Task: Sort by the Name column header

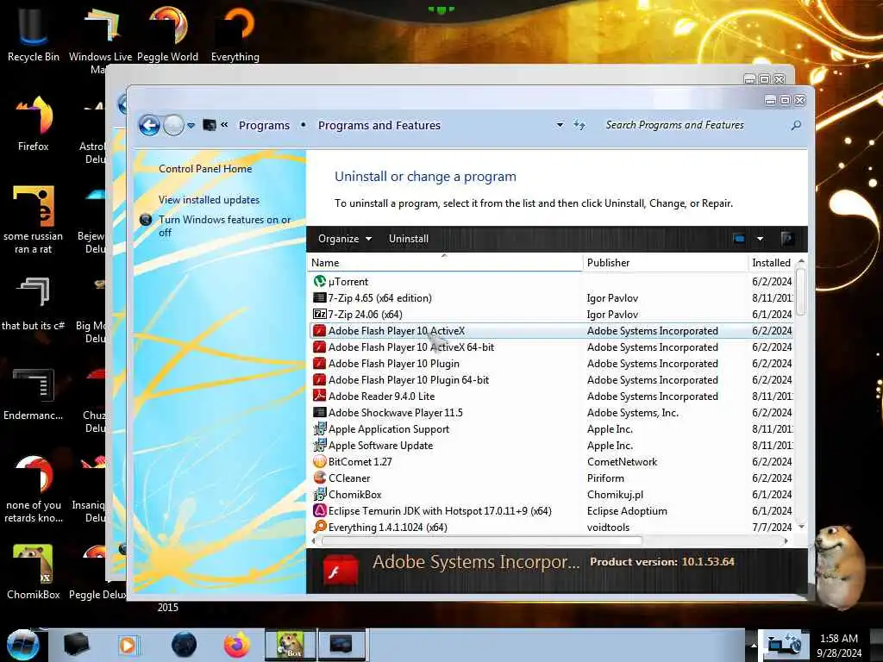Action: point(444,263)
